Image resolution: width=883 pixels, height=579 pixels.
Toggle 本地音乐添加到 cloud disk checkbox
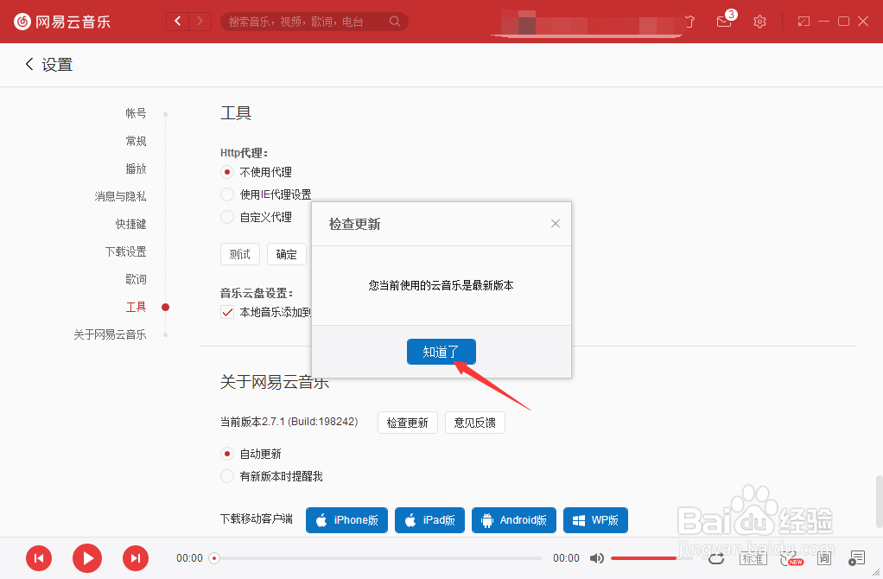(227, 312)
